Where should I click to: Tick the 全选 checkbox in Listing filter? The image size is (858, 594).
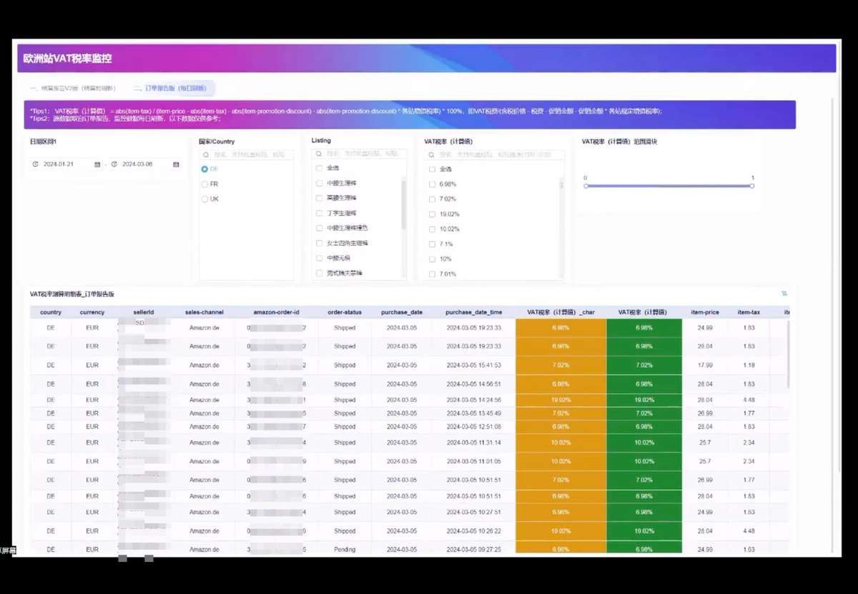(x=319, y=168)
